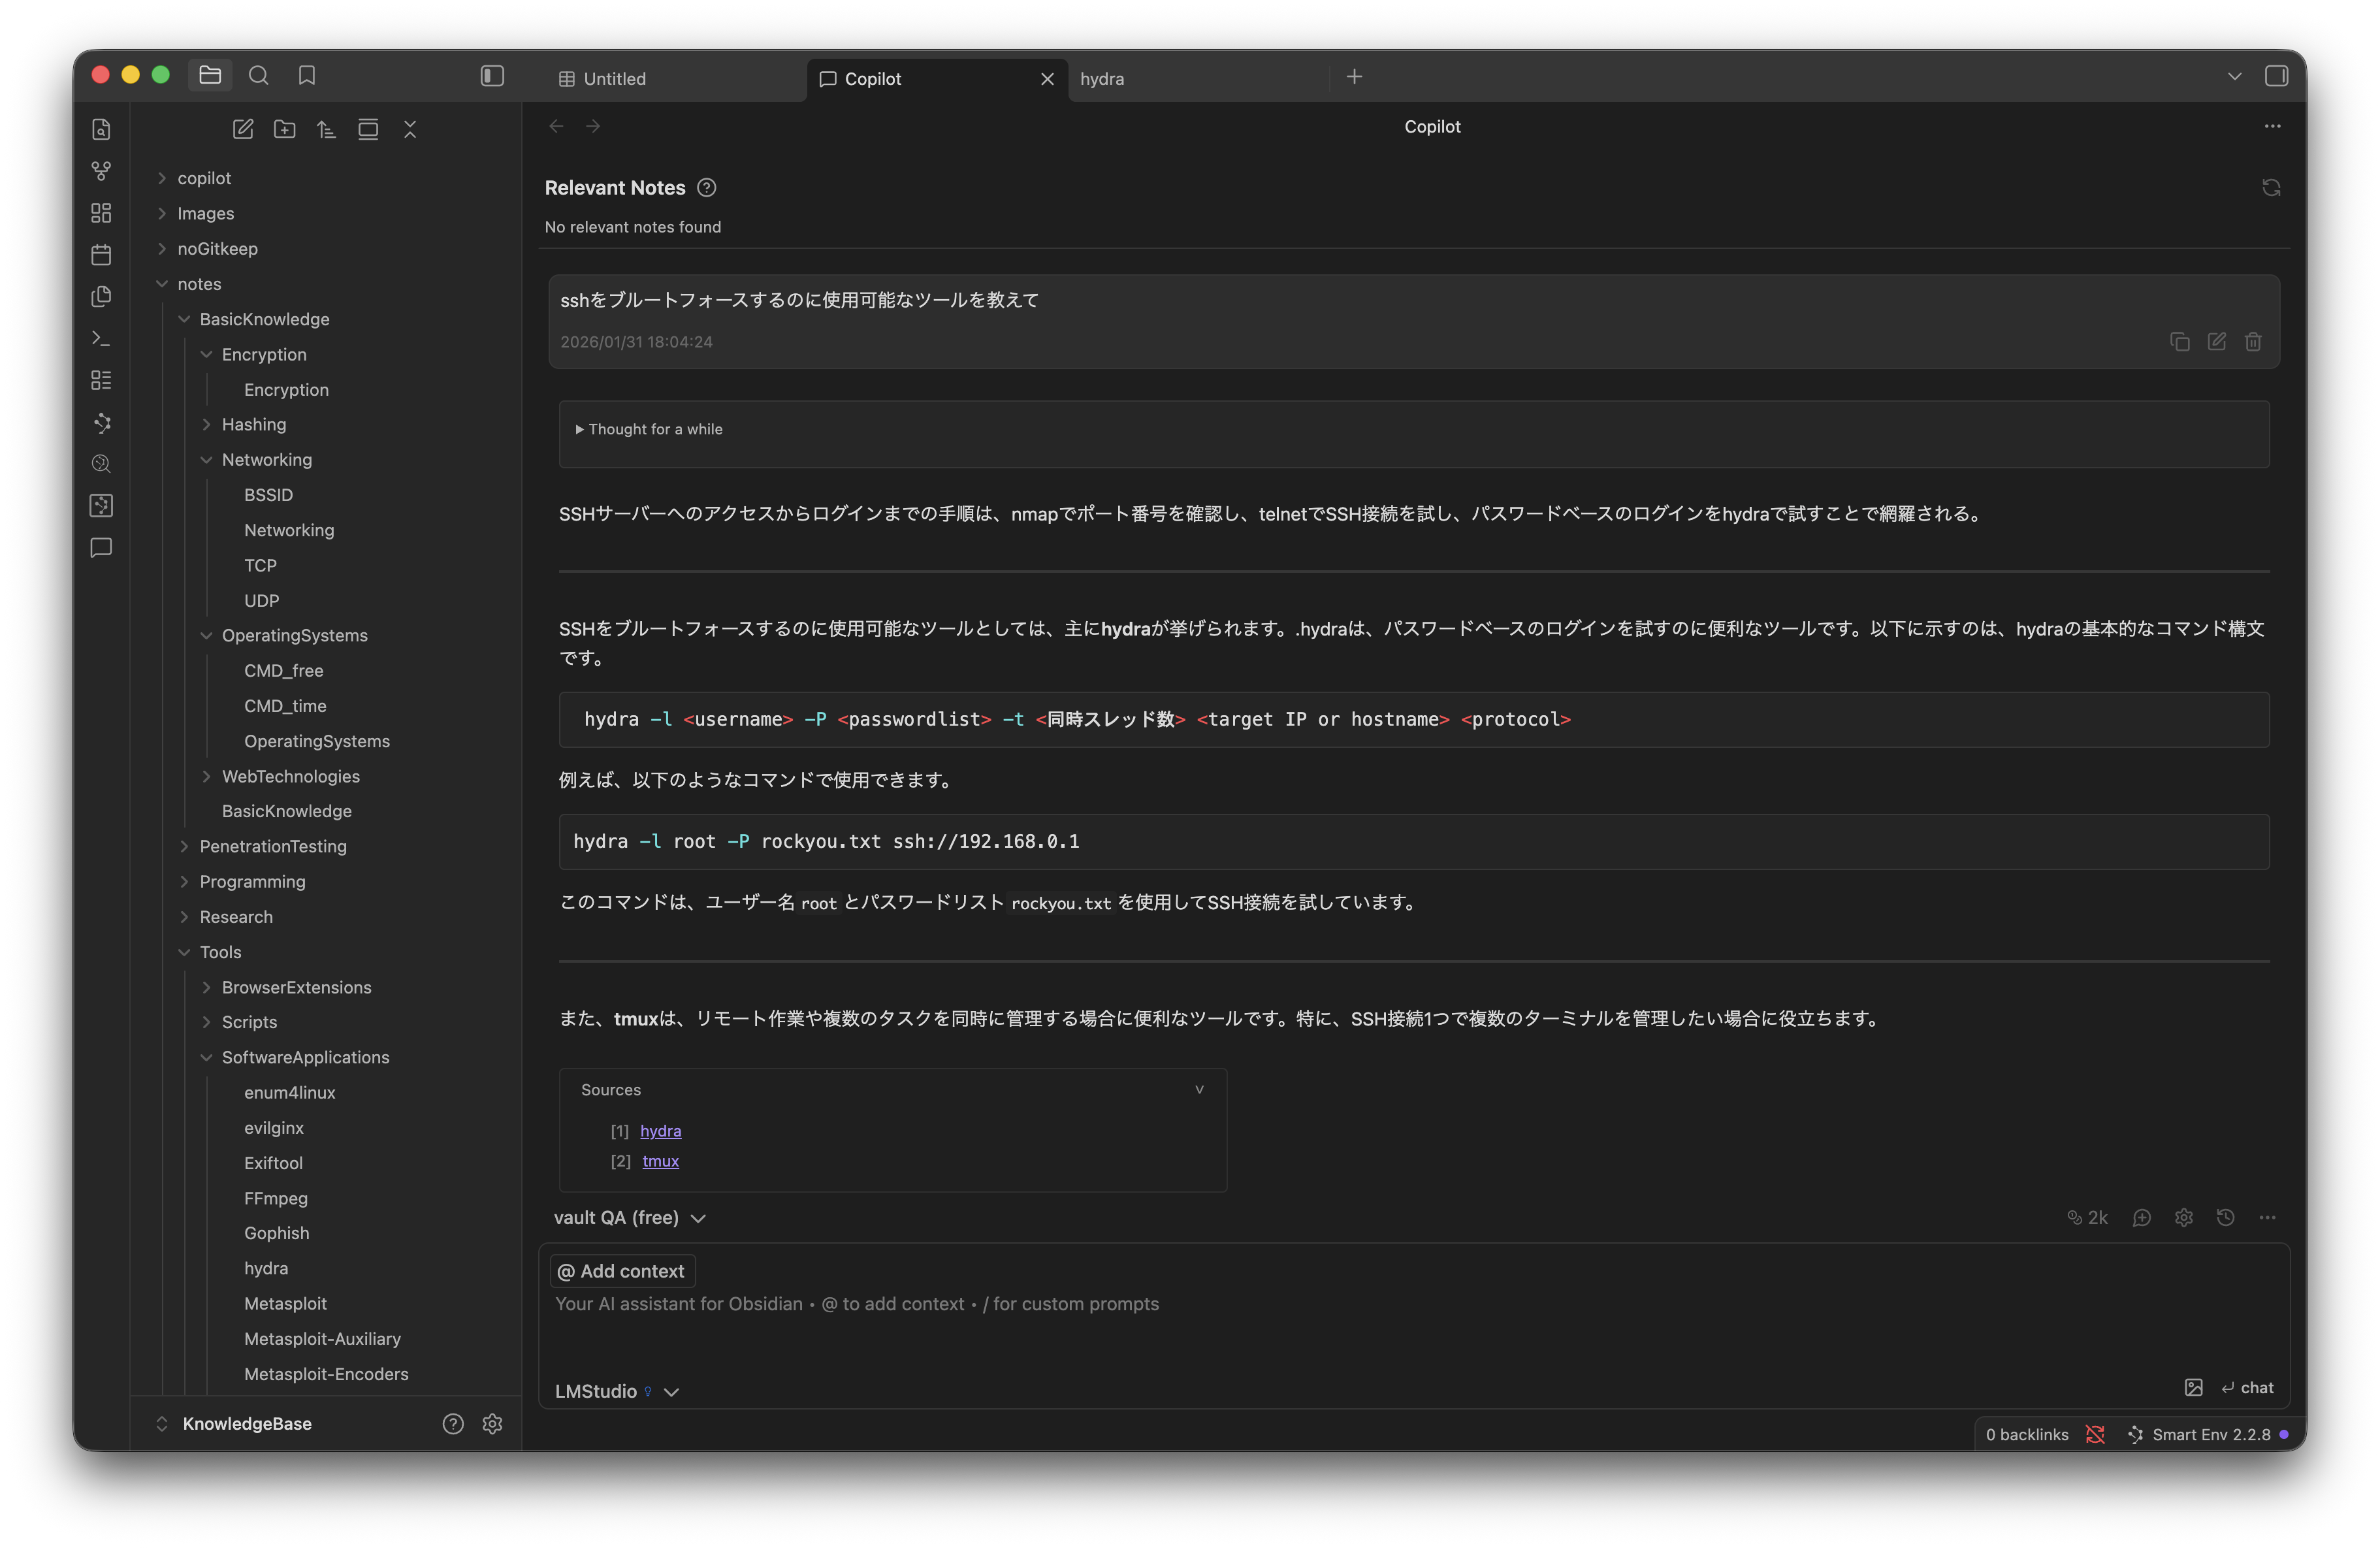The height and width of the screenshot is (1548, 2380).
Task: Create a new note in the file explorer
Action: click(243, 129)
